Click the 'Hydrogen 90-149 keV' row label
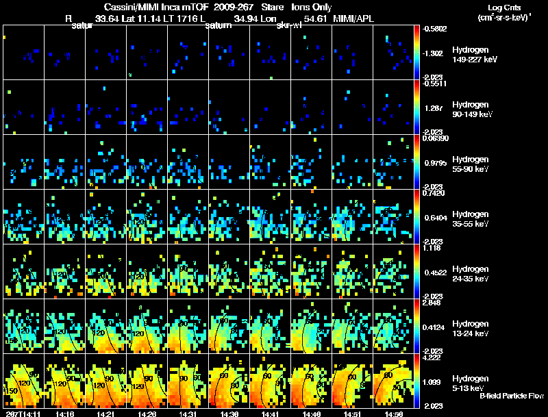The height and width of the screenshot is (417, 548). [473, 110]
